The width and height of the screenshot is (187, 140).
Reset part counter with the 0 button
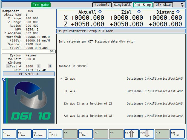50,66
